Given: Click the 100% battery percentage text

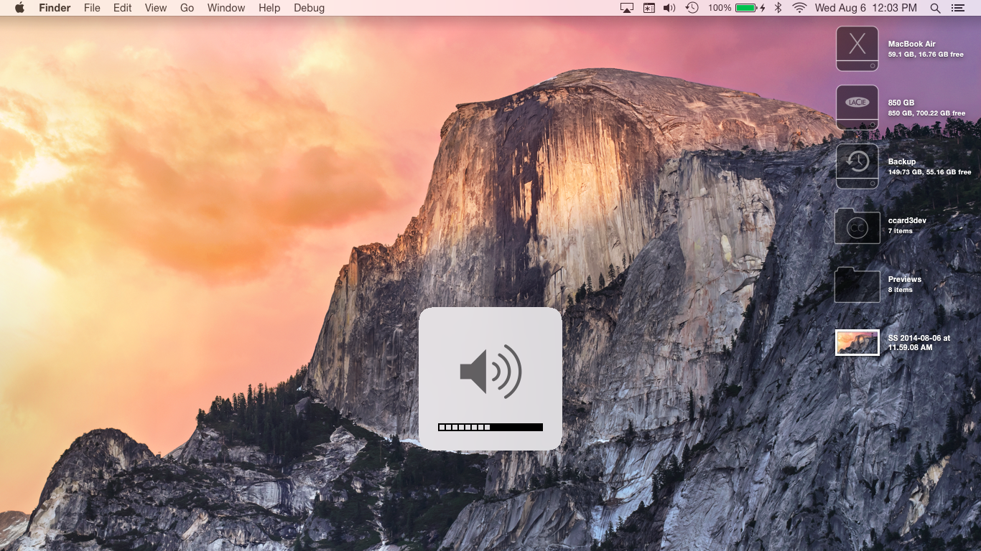Looking at the screenshot, I should click(720, 8).
